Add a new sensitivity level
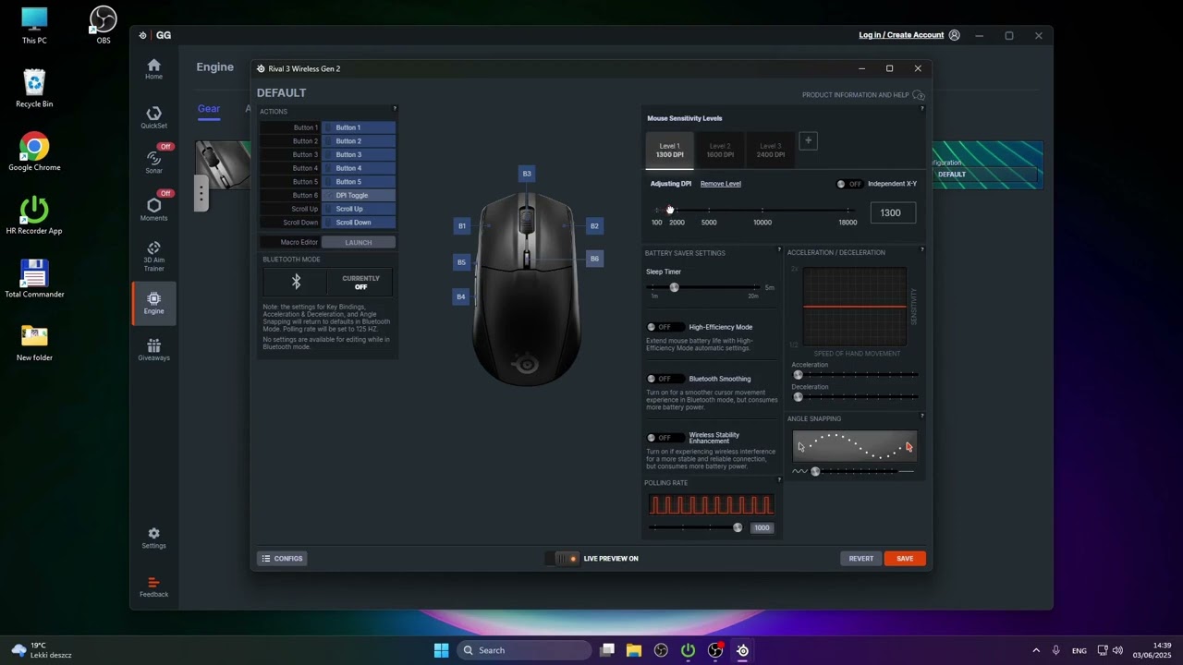This screenshot has height=665, width=1183. click(808, 140)
